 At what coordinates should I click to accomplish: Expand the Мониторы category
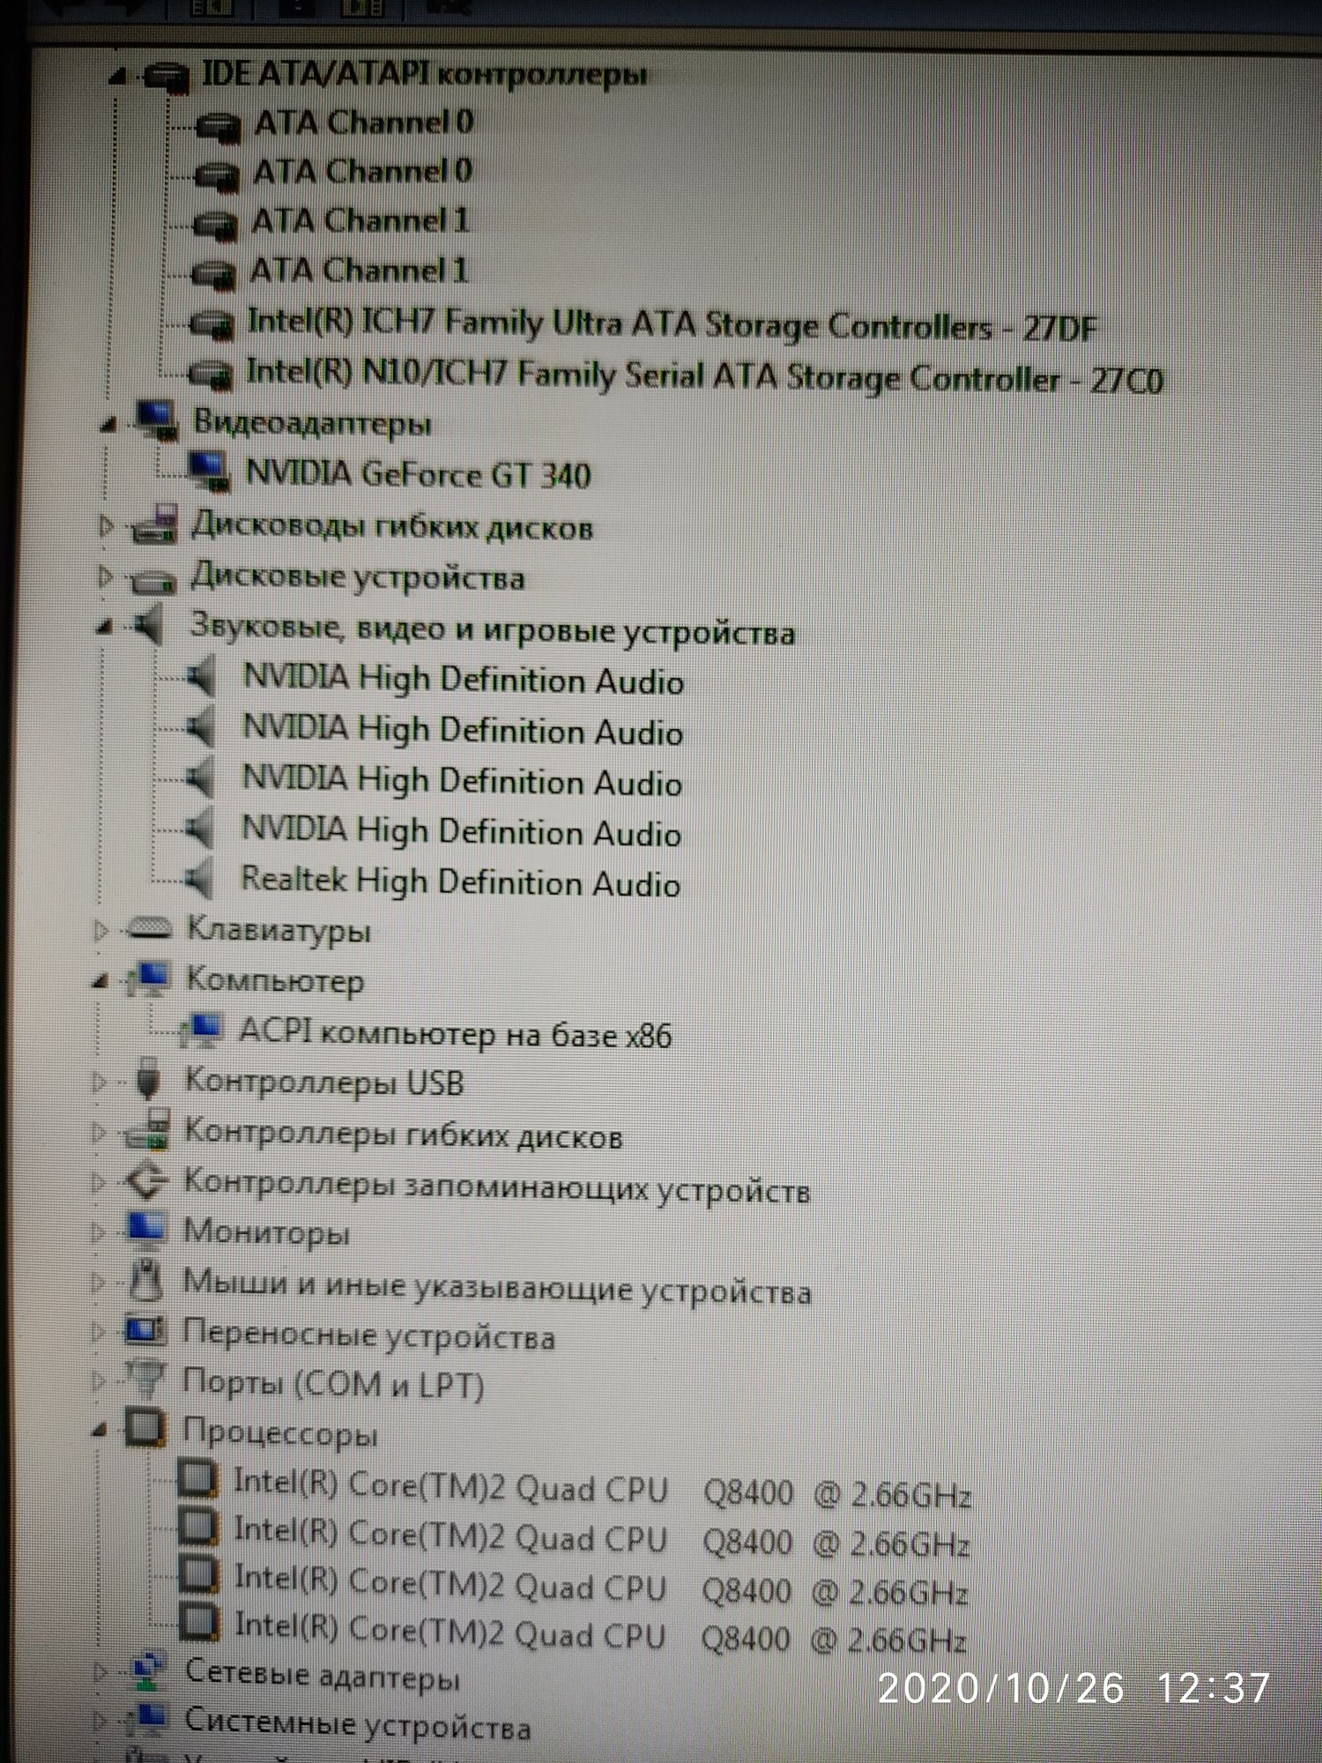[98, 1231]
